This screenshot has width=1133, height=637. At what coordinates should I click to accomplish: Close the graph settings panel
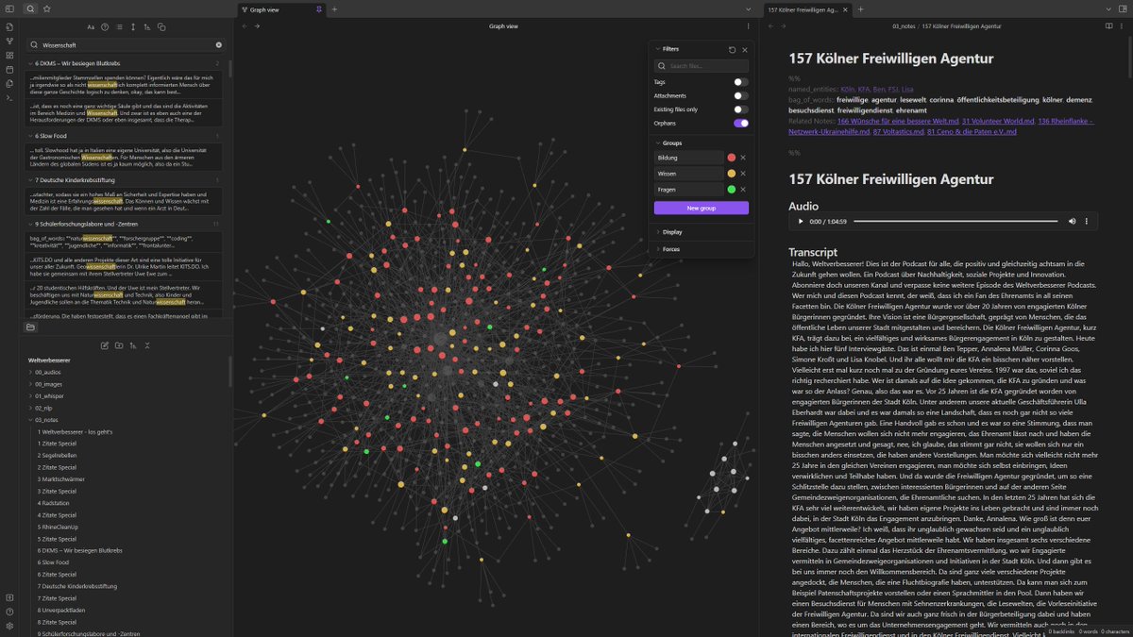pyautogui.click(x=745, y=49)
